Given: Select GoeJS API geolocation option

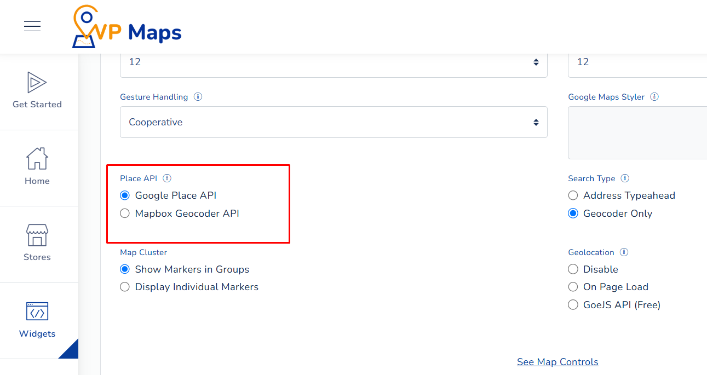Looking at the screenshot, I should tap(573, 304).
